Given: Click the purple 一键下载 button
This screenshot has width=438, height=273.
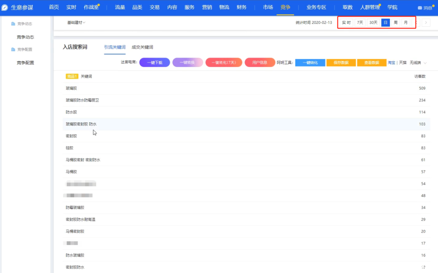Looking at the screenshot, I should click(x=155, y=63).
